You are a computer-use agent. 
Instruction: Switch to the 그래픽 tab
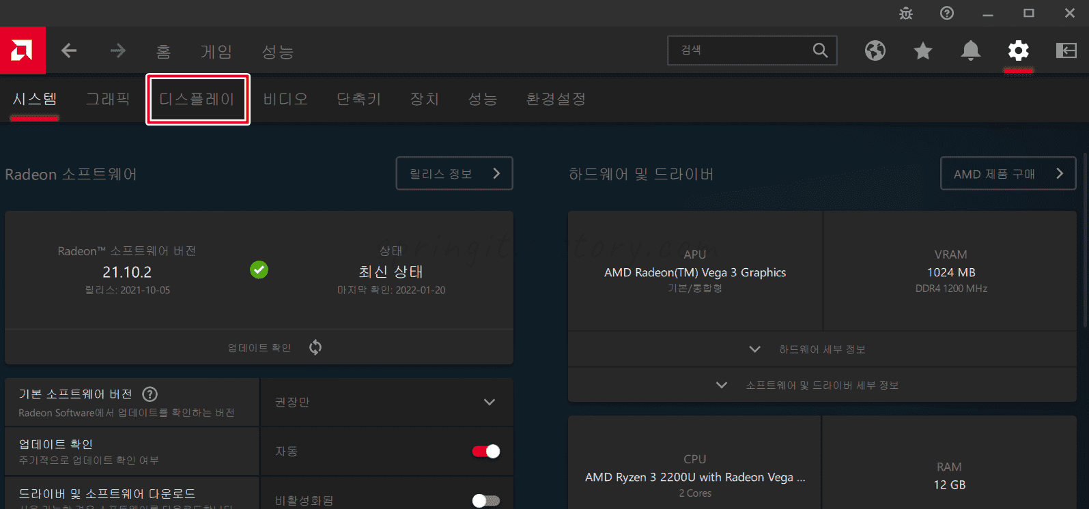click(108, 100)
